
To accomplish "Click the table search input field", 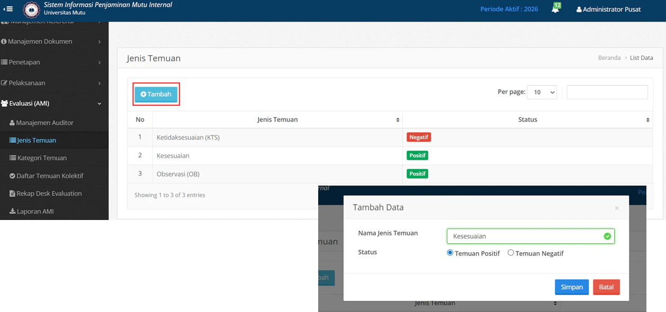I will pyautogui.click(x=607, y=92).
